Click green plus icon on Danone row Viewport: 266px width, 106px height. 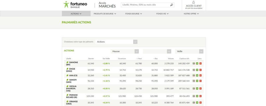[197, 63]
